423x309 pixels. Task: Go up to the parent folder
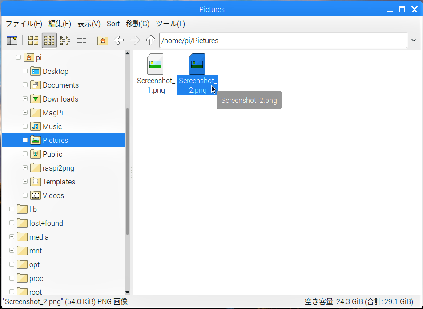point(150,41)
